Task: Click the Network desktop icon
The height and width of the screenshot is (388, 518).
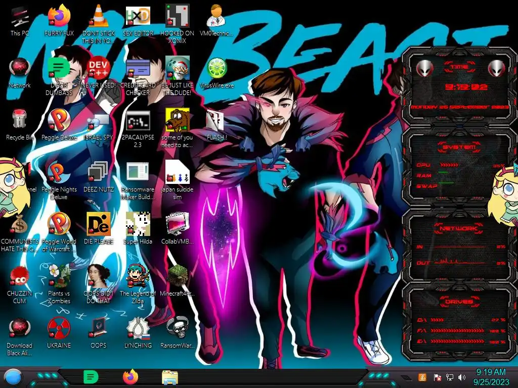Action: 20,73
